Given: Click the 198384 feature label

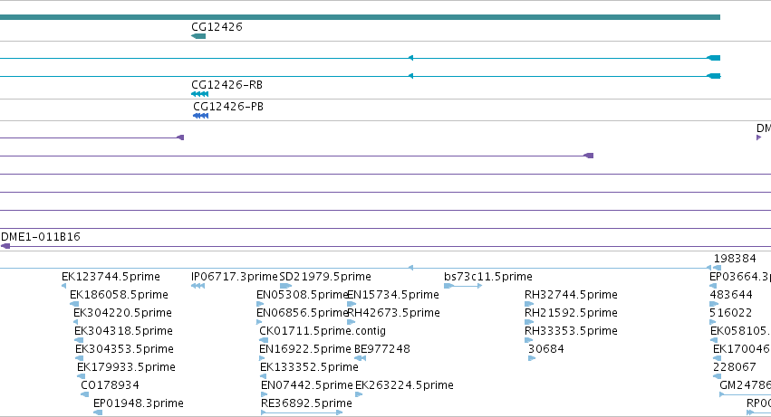Looking at the screenshot, I should point(735,259).
